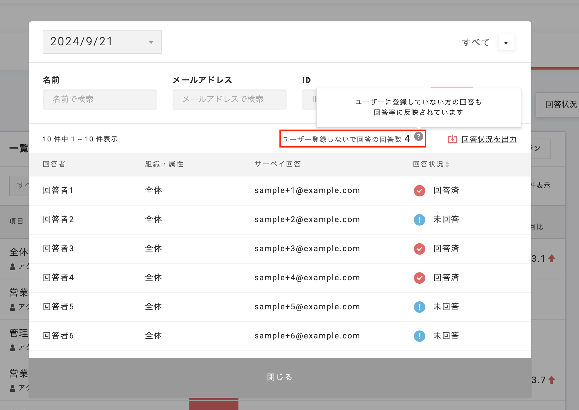Click the red check icon for 回答者3
Viewport: 579px width, 410px height.
point(419,249)
